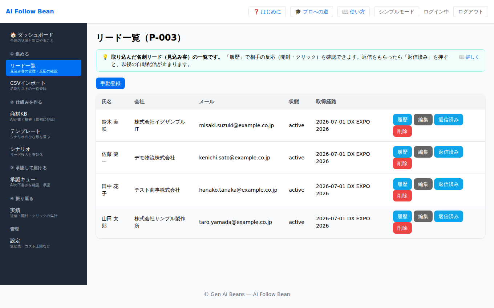
Task: Mark 佐藤 健一 as 返信済み
Action: (449, 152)
